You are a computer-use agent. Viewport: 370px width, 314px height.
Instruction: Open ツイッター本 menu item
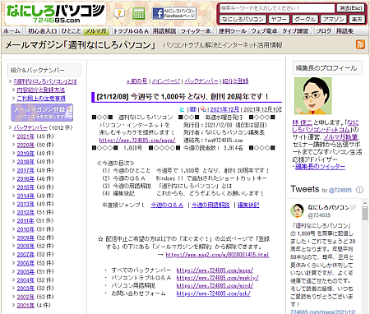(x=196, y=31)
